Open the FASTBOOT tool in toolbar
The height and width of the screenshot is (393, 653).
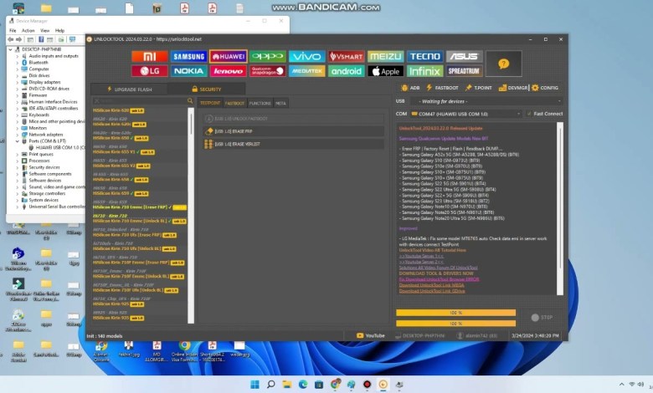[442, 88]
